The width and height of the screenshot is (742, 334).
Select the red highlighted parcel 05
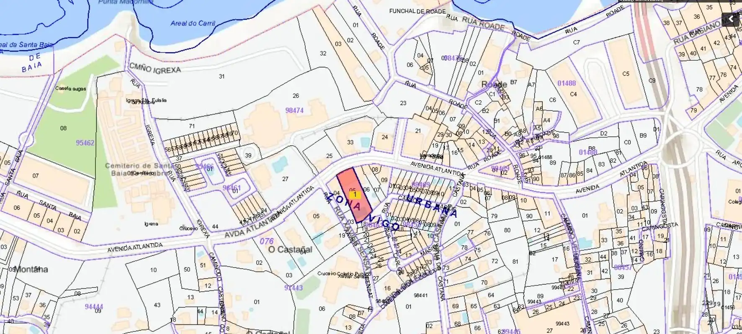[x=355, y=195]
